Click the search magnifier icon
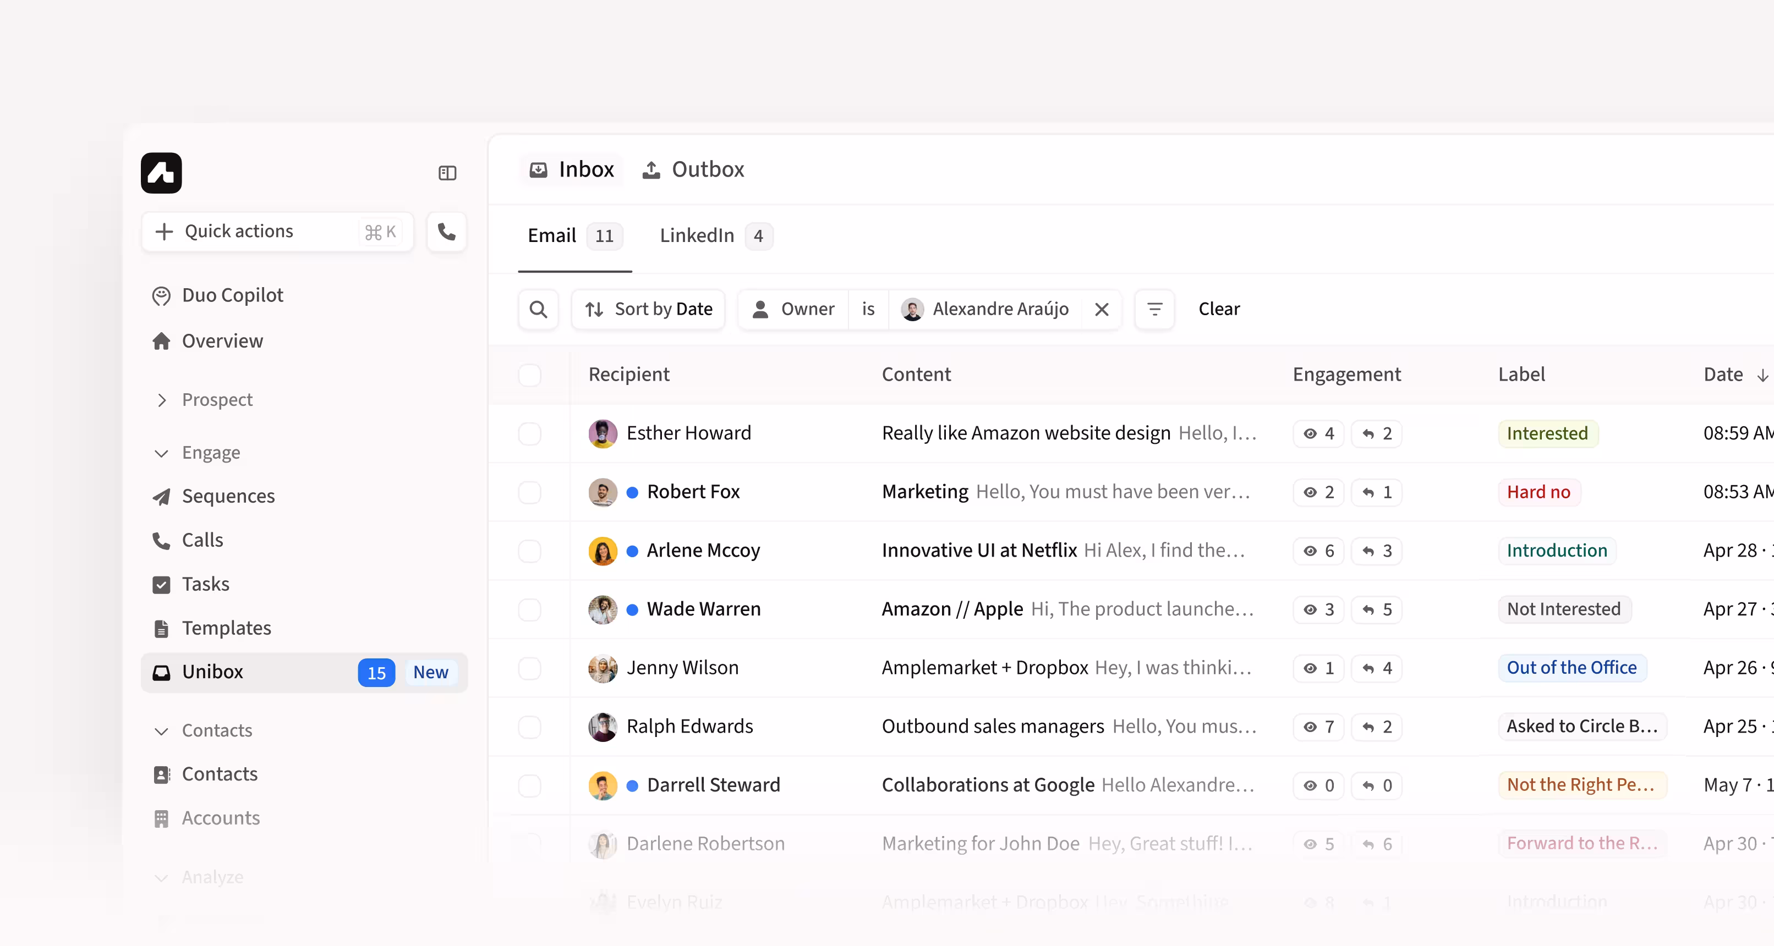The height and width of the screenshot is (946, 1774). click(539, 309)
